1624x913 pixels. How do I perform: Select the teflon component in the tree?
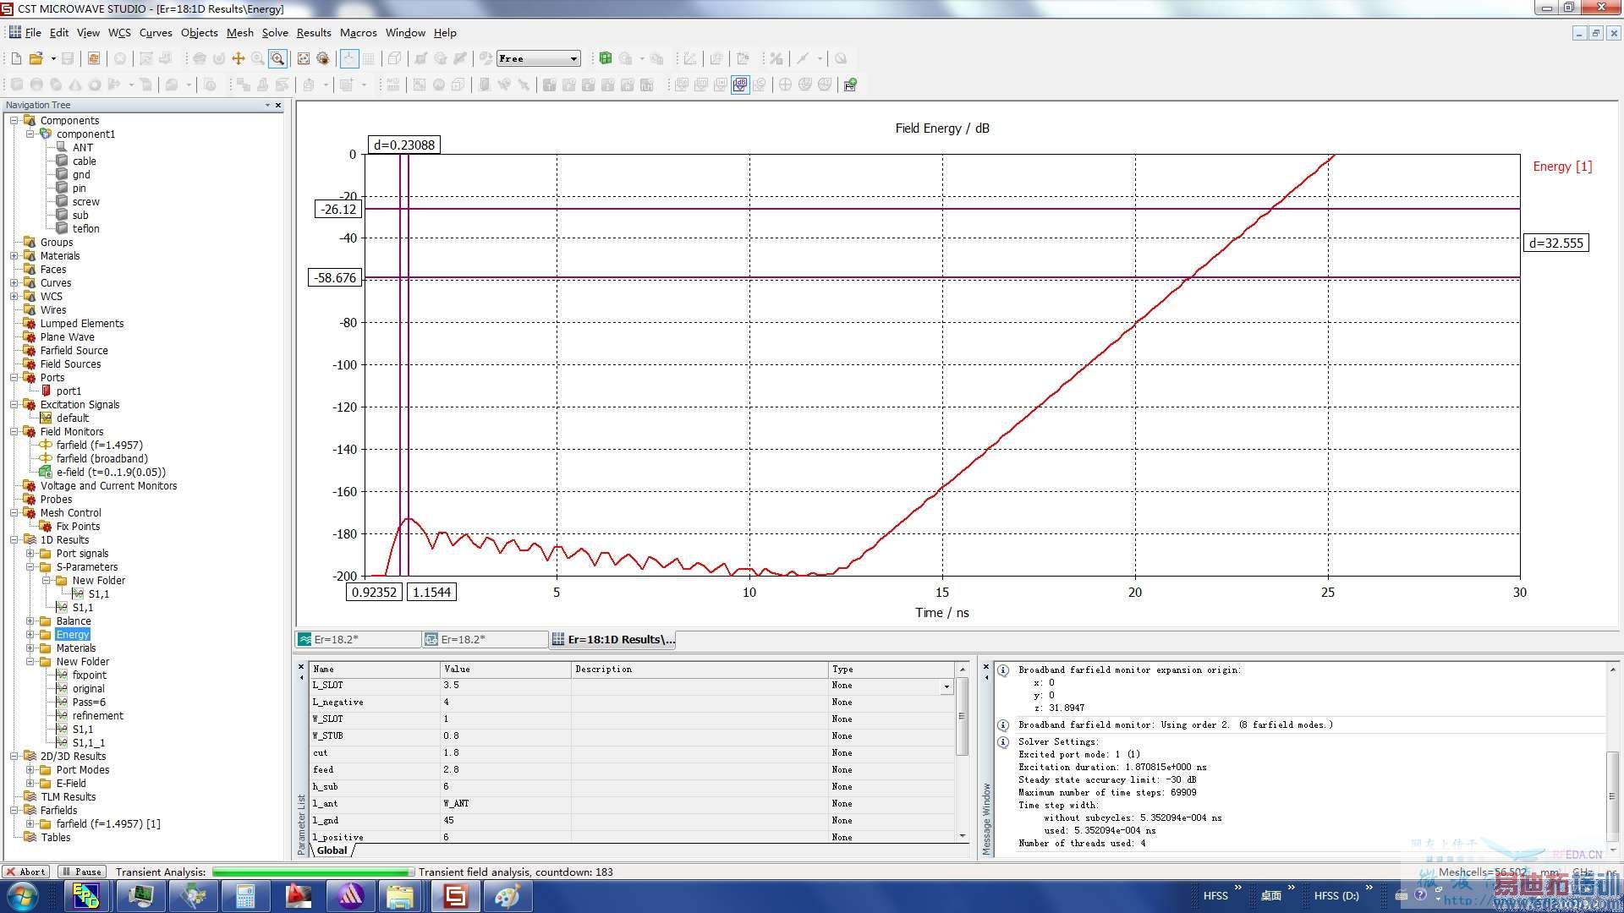coord(85,228)
